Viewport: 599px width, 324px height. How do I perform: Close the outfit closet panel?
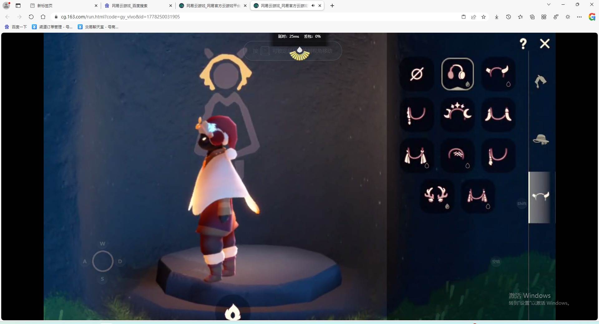point(545,44)
